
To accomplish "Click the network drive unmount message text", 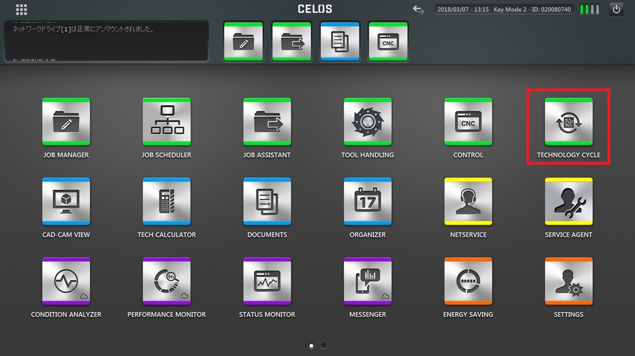I will click(x=83, y=29).
